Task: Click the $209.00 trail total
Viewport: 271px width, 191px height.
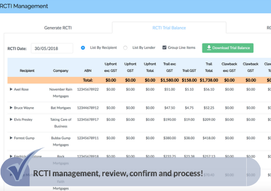Action: click(x=209, y=119)
